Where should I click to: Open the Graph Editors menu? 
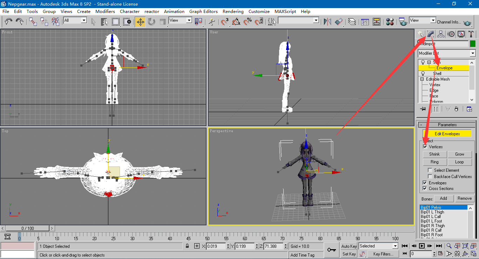click(x=203, y=11)
